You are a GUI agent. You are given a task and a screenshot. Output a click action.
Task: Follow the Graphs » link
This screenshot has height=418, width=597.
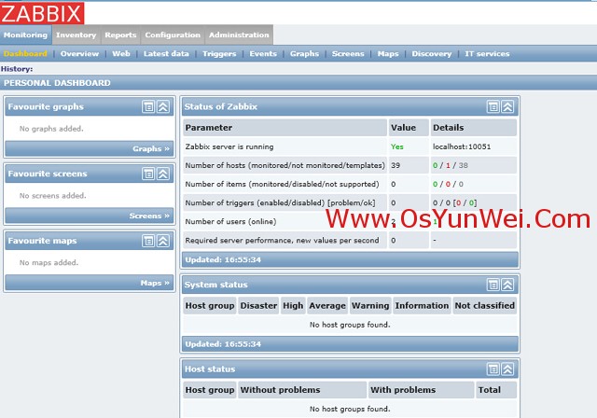pos(151,149)
